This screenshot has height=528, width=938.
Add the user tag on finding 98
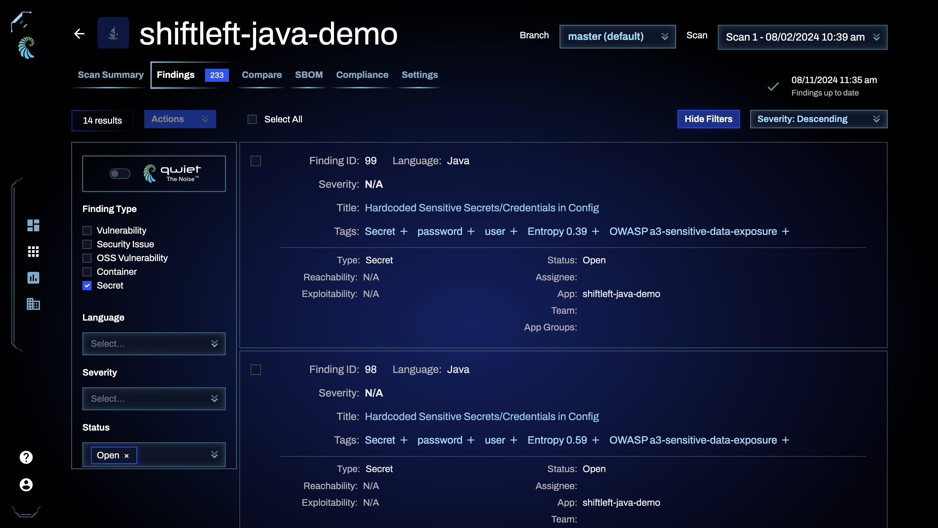pos(514,440)
